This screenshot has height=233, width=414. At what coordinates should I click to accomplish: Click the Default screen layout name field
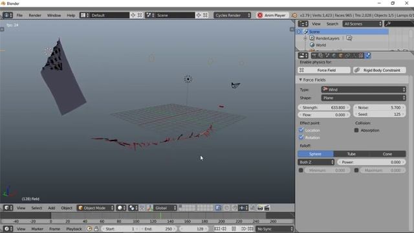coord(109,15)
